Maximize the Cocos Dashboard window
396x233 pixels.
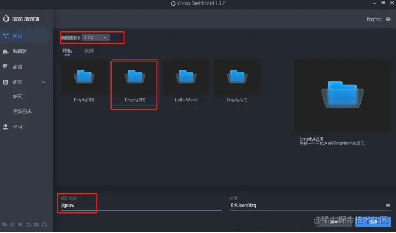pyautogui.click(x=383, y=3)
